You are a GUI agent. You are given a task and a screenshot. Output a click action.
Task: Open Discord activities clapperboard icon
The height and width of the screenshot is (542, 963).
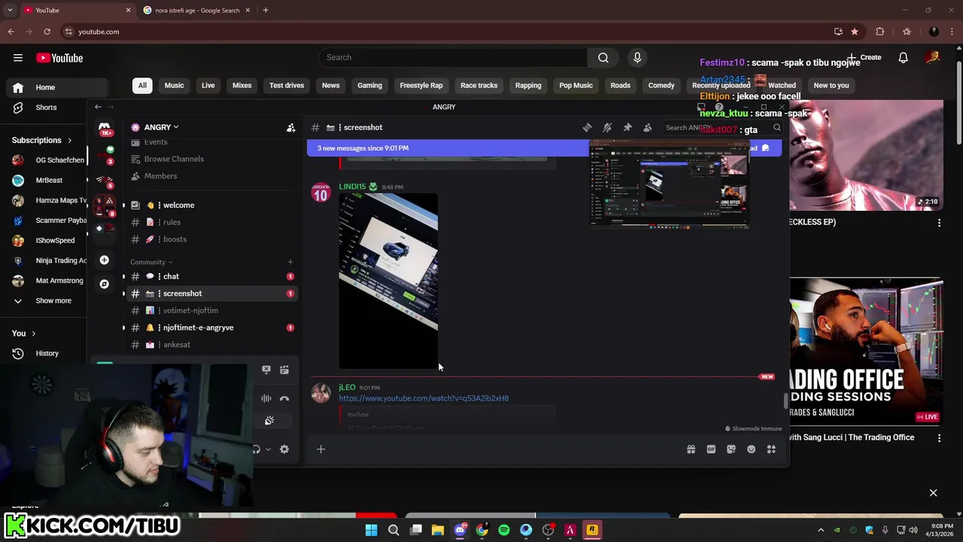pyautogui.click(x=284, y=370)
